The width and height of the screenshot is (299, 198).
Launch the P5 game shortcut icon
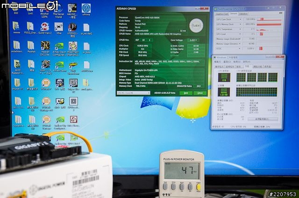pyautogui.click(x=60, y=102)
